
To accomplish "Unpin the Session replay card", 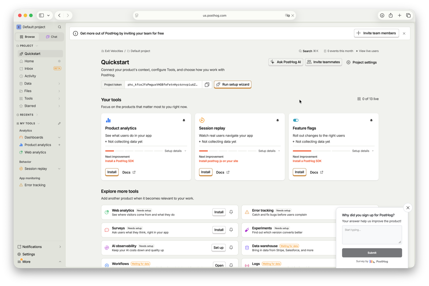I will [x=278, y=121].
